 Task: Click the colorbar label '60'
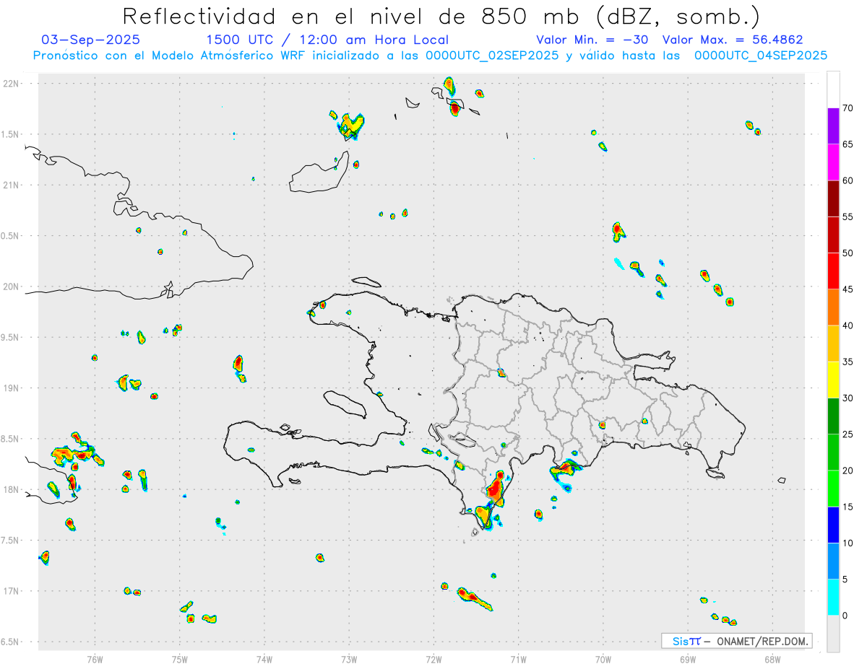pos(848,180)
